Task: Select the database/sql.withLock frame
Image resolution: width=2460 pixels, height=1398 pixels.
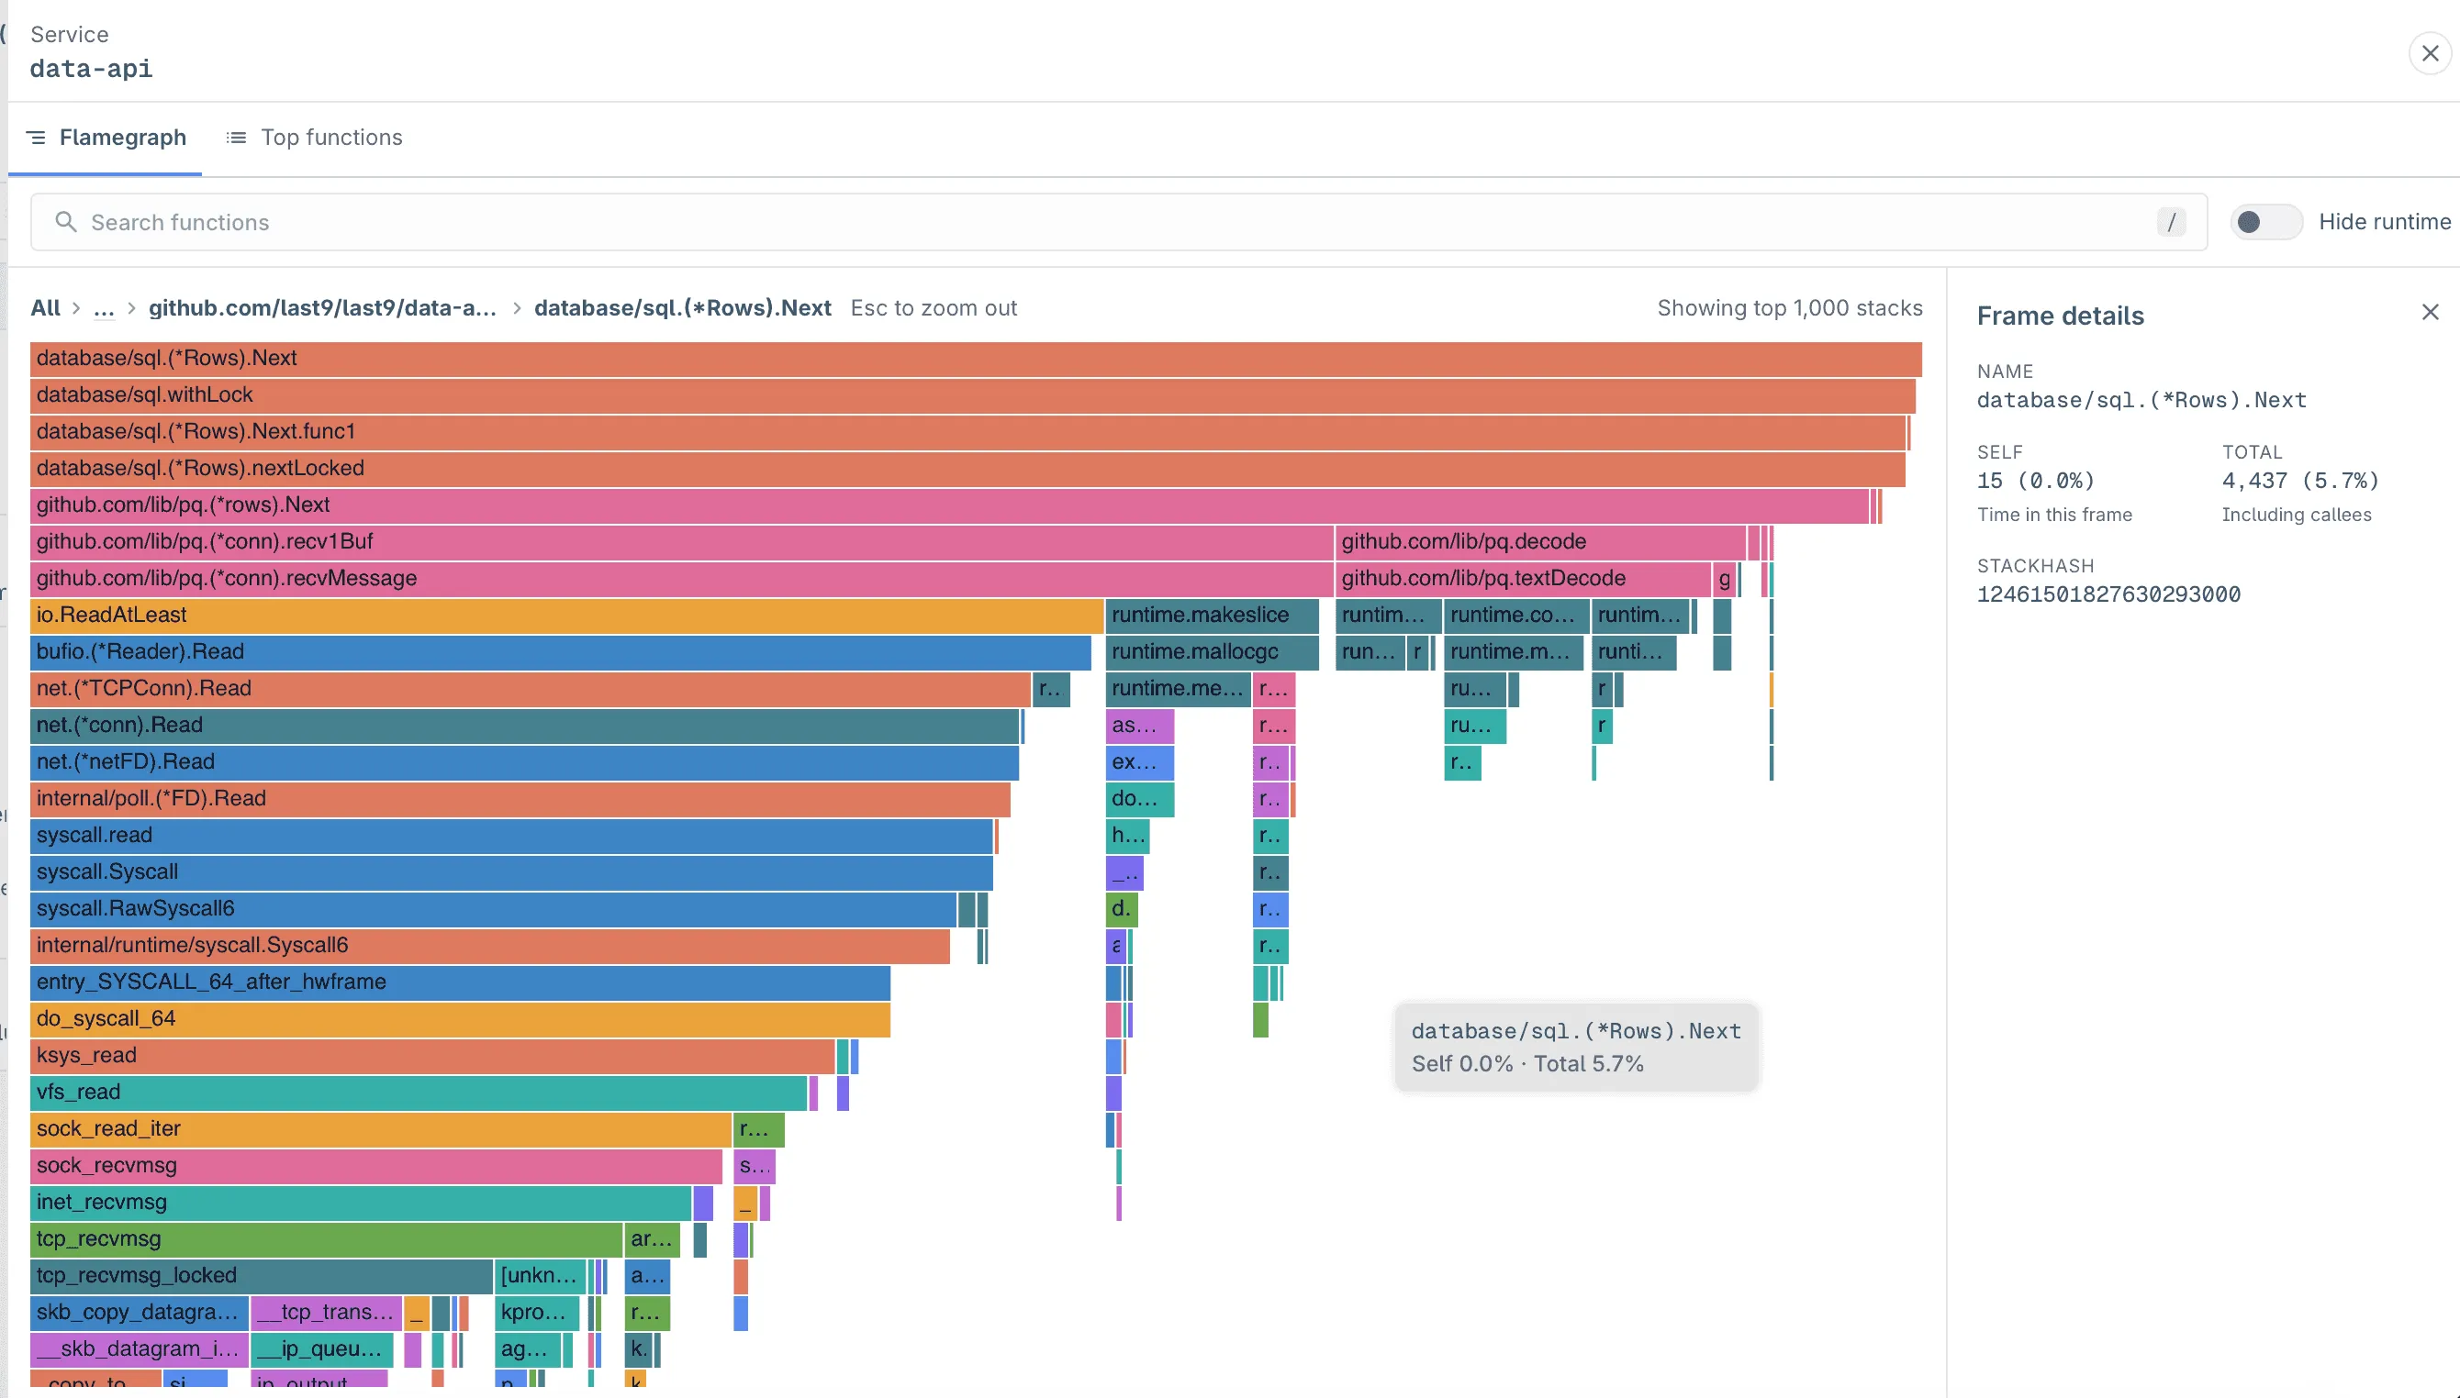Action: pos(972,394)
